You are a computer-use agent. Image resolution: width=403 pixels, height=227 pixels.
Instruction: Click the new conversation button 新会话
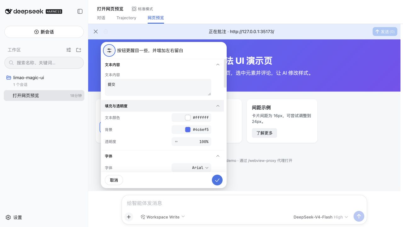point(44,32)
